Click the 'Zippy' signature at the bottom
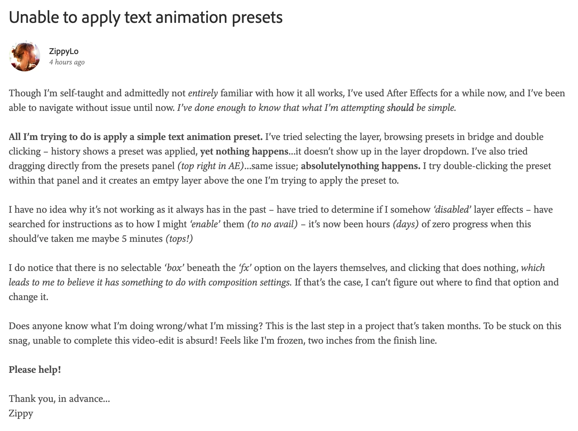Screen dimensions: 578x431 pyautogui.click(x=21, y=413)
